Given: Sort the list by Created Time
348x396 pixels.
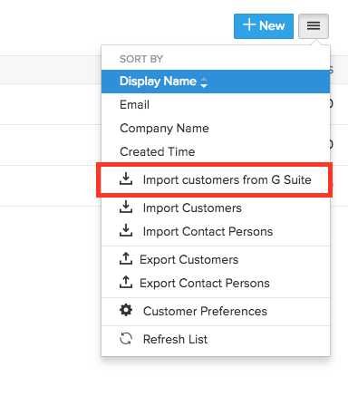Looking at the screenshot, I should (x=216, y=151).
